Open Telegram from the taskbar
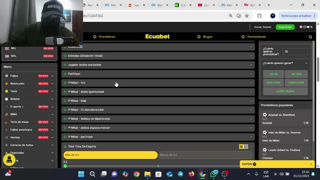Image resolution: width=320 pixels, height=180 pixels. (180, 174)
